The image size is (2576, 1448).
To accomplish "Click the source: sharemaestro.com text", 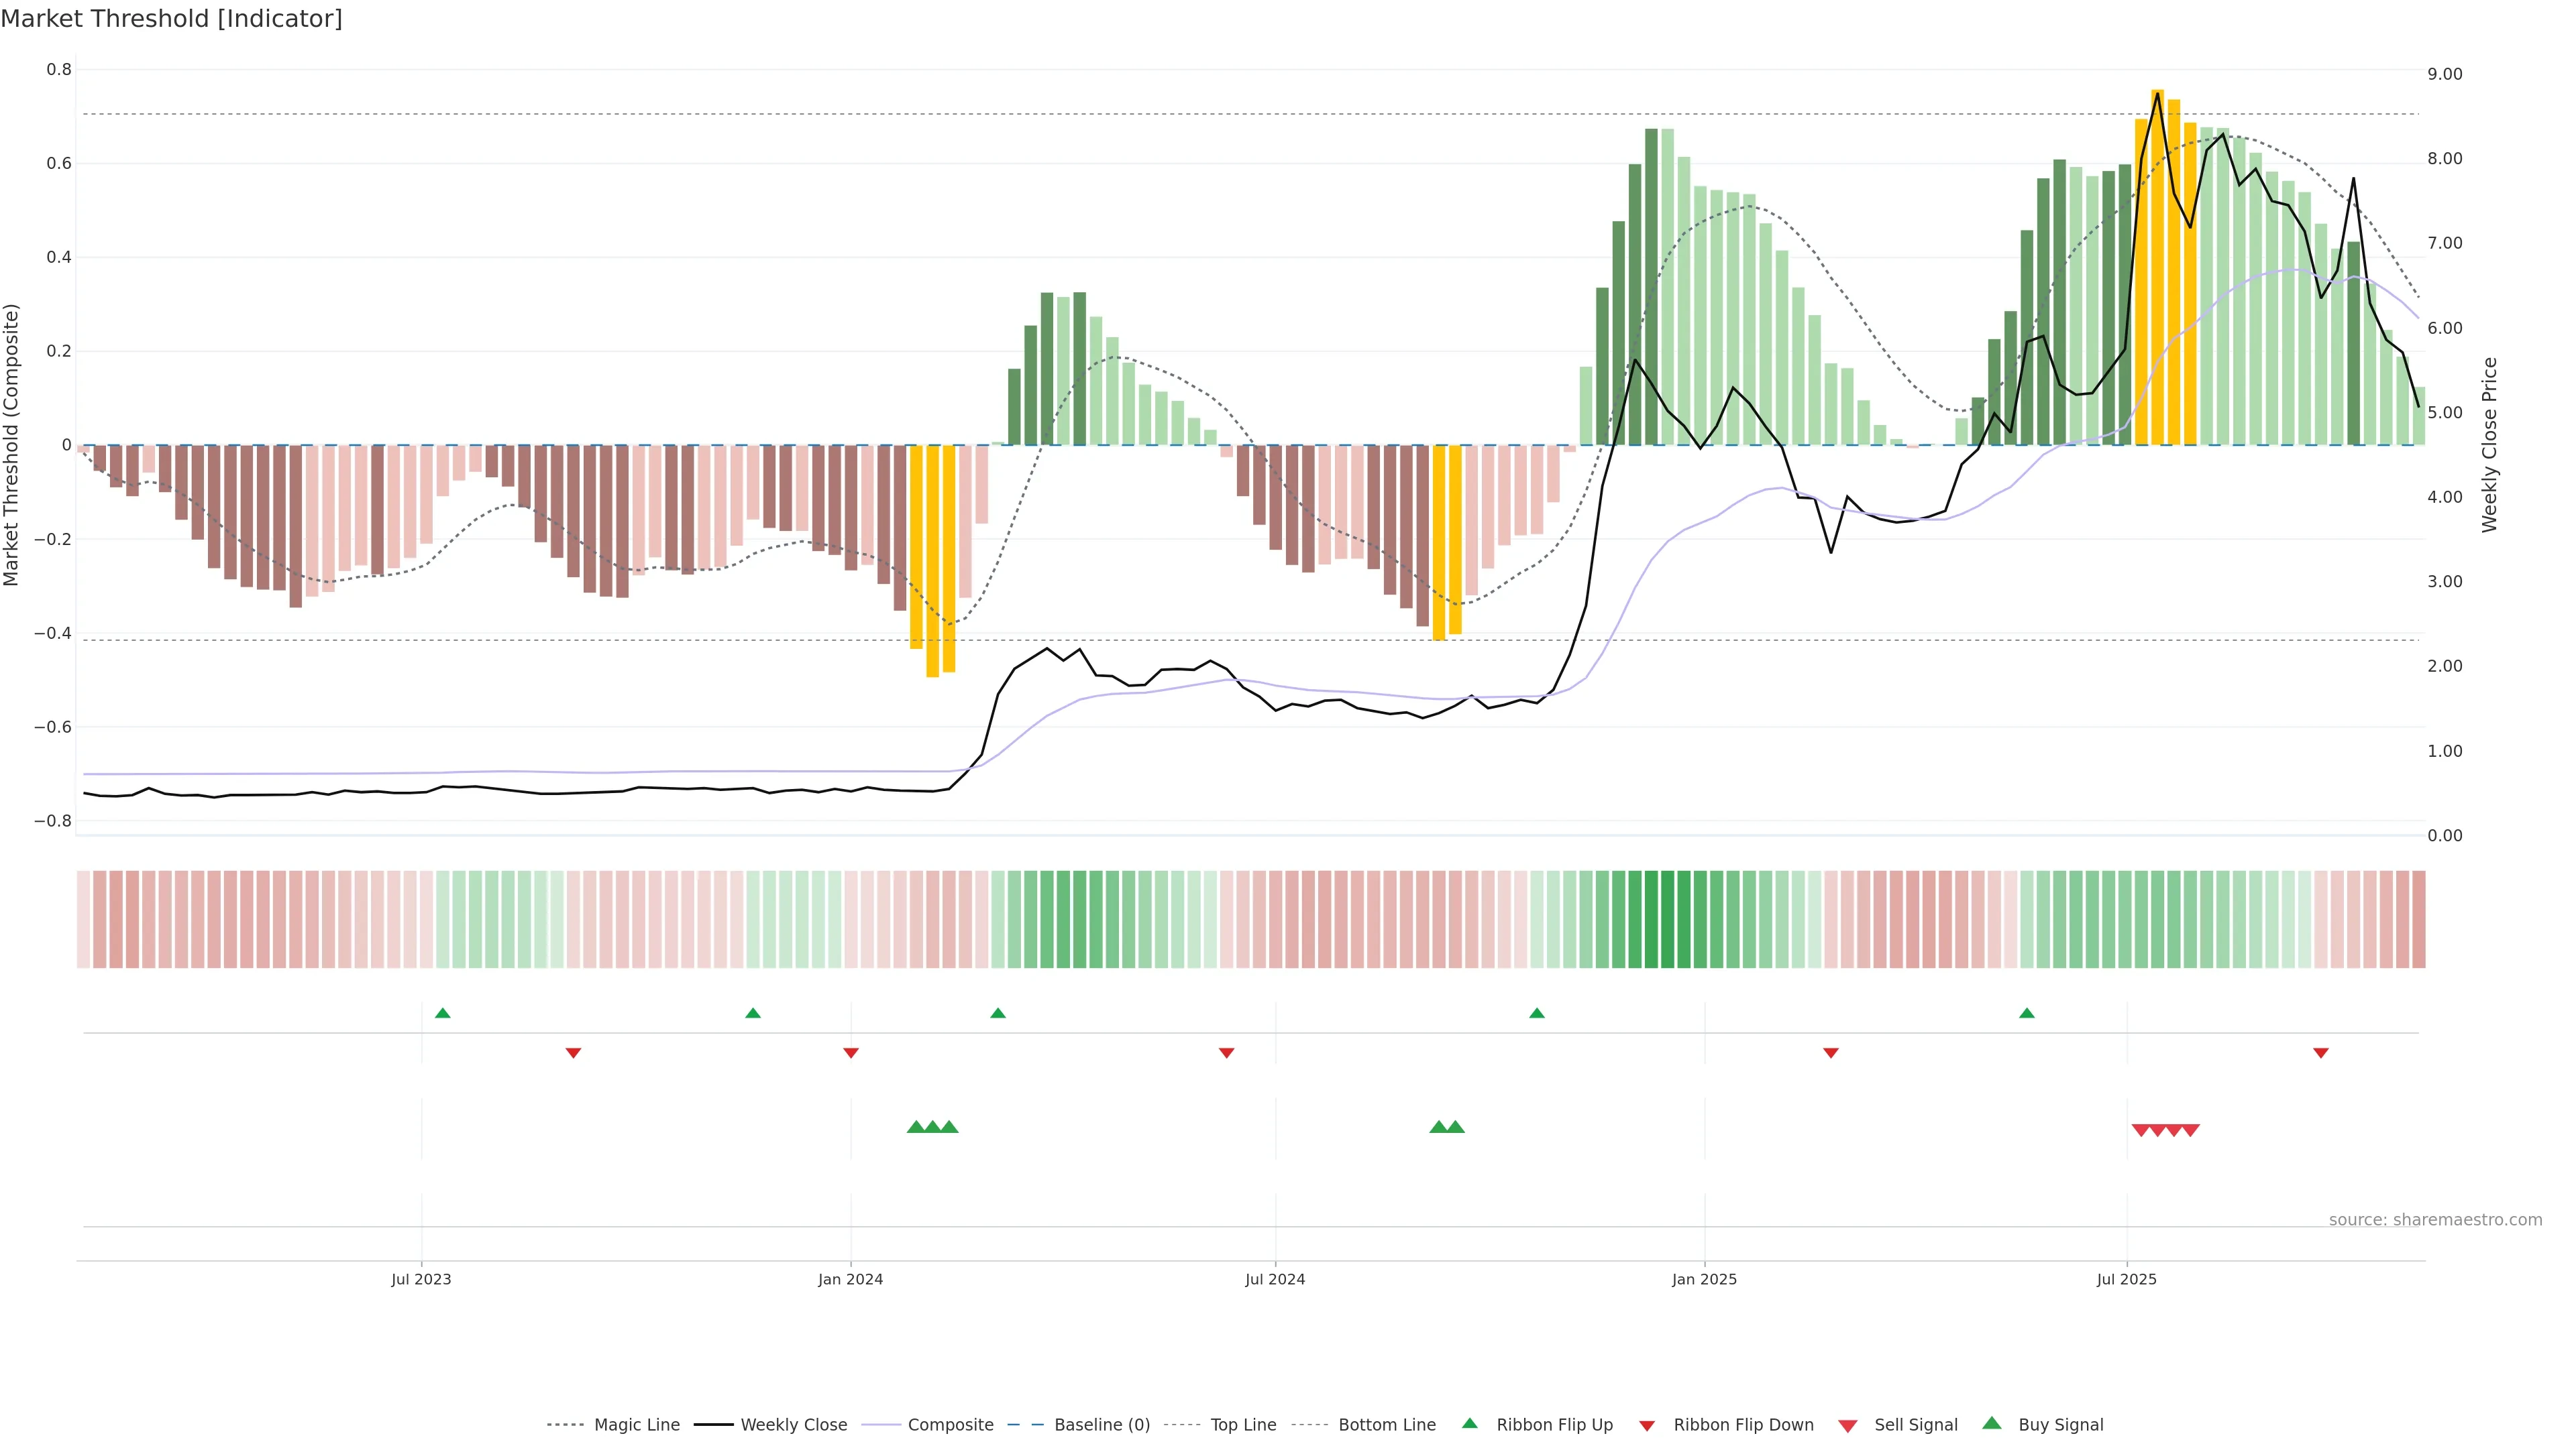I will pyautogui.click(x=2435, y=1219).
